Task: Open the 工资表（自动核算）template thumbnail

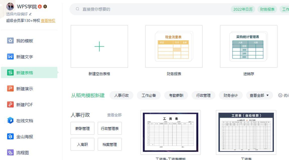Action: (x=246, y=132)
